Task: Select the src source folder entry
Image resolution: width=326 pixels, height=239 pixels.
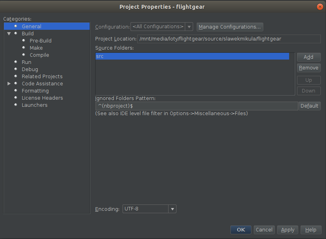Action: point(192,56)
